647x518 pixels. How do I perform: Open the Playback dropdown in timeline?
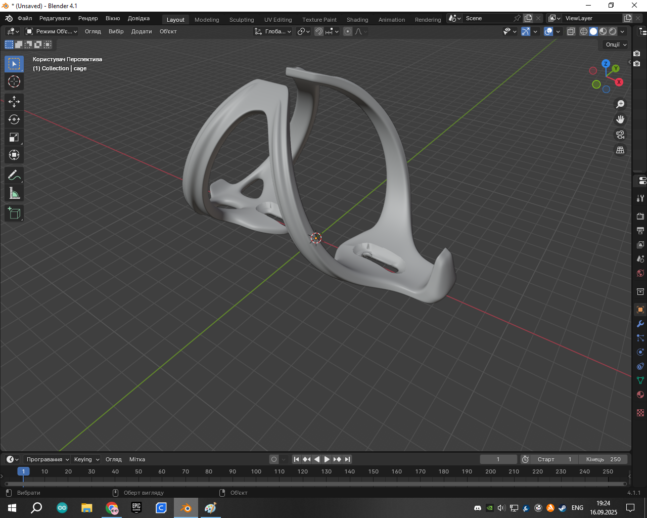(47, 459)
